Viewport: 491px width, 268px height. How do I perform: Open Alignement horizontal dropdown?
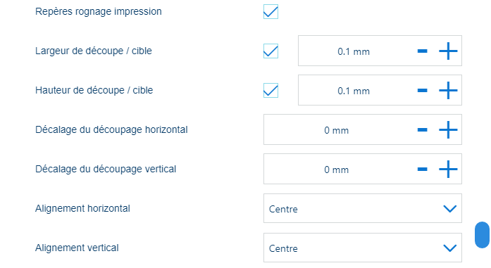363,208
